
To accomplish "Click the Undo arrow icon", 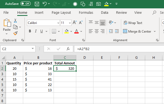I will 45,4.
